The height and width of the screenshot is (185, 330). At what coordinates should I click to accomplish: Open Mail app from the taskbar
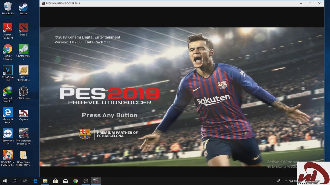tap(65, 181)
